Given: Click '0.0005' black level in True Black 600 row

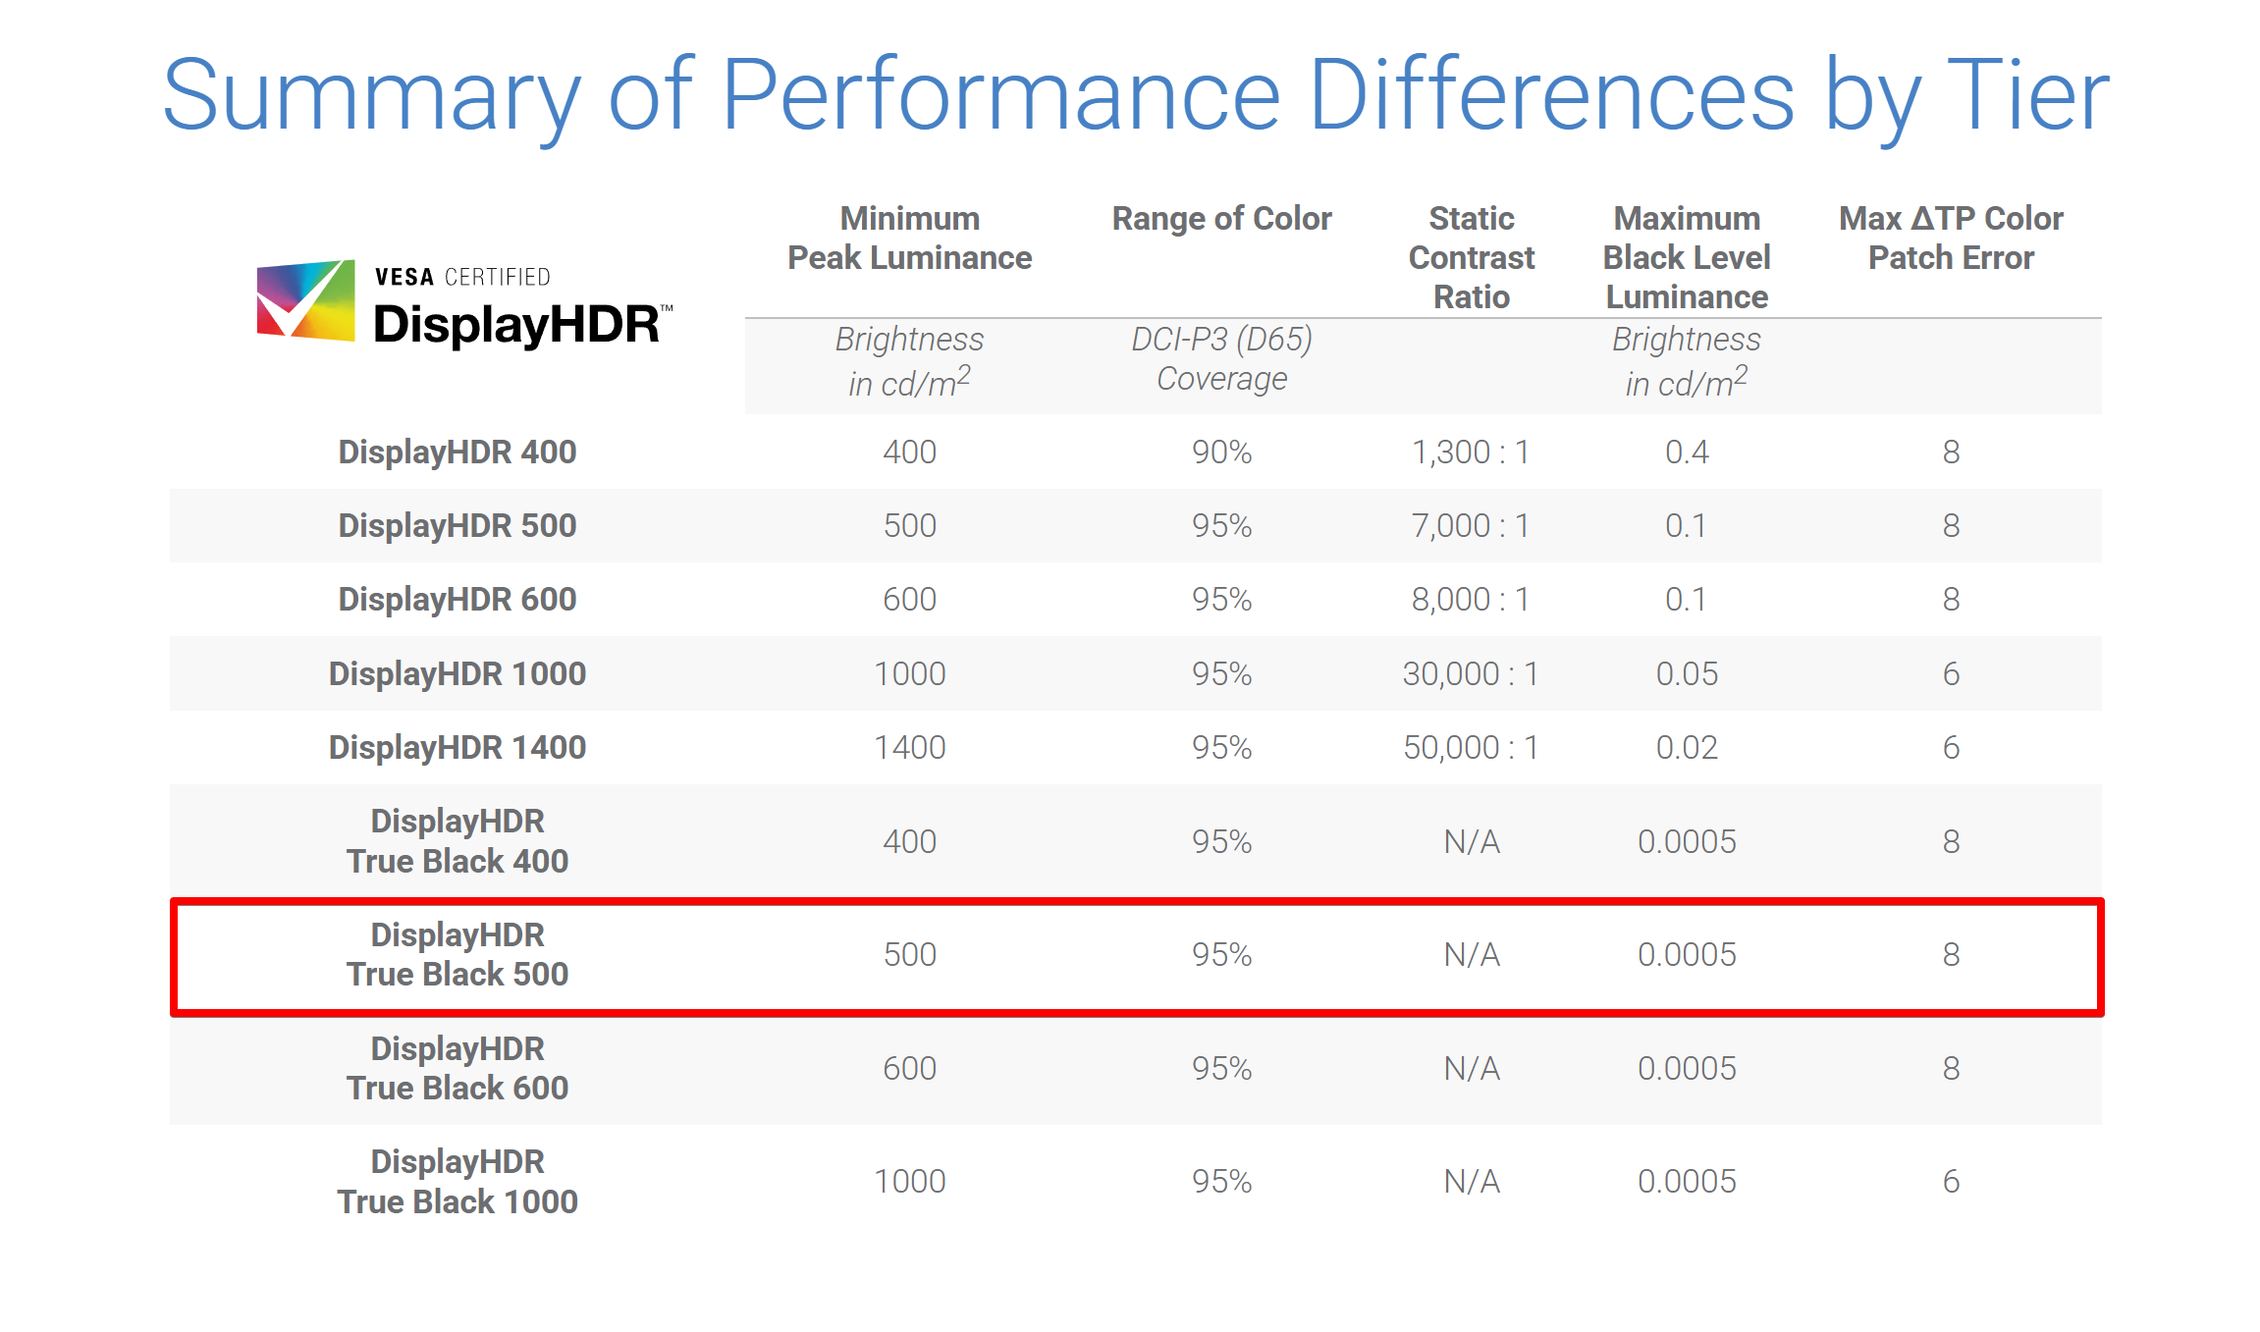Looking at the screenshot, I should pyautogui.click(x=1687, y=1069).
